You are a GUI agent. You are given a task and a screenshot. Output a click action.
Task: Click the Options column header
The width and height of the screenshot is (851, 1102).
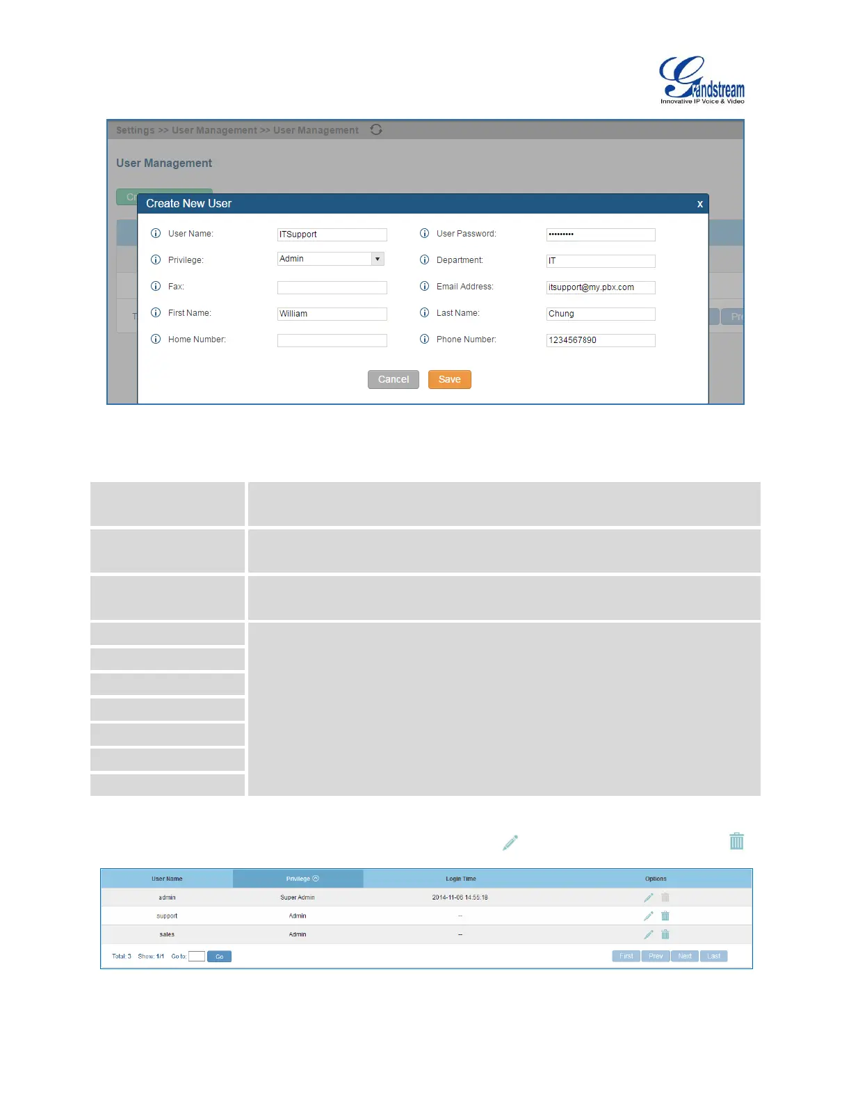coord(656,879)
